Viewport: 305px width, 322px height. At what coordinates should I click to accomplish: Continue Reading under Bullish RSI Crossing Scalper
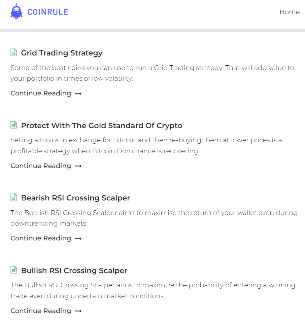(x=41, y=311)
